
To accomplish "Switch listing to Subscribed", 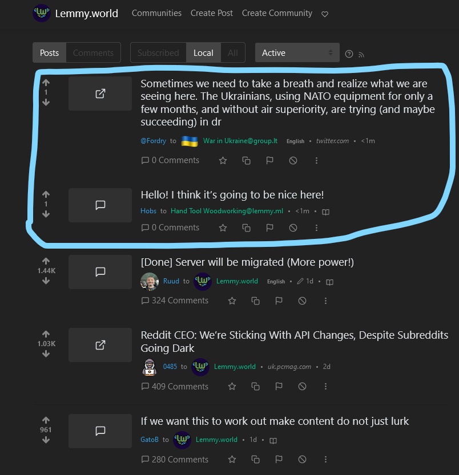I will (158, 52).
